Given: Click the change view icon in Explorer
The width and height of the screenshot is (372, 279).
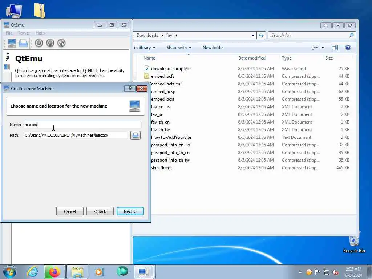Looking at the screenshot, I should 315,48.
